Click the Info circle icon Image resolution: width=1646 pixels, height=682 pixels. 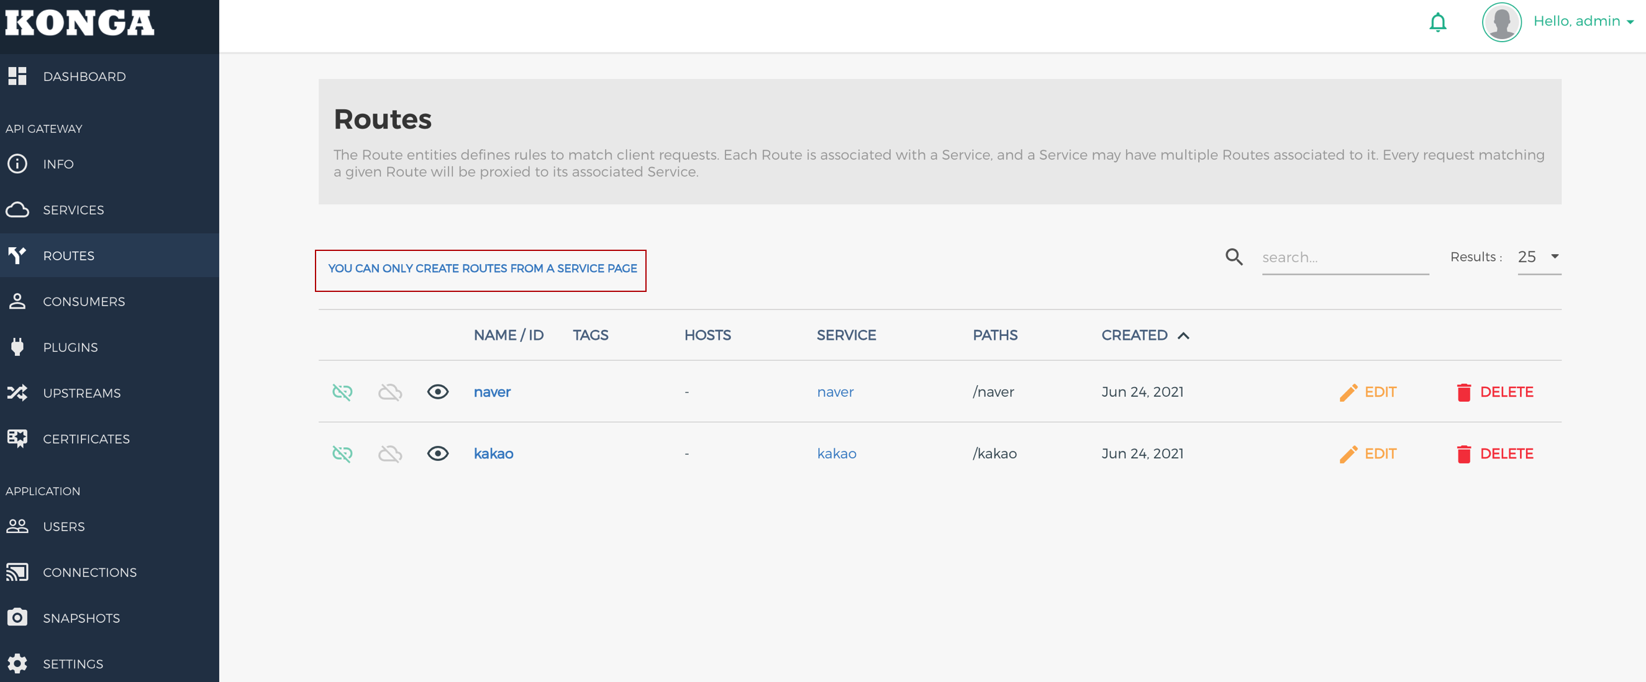tap(17, 163)
